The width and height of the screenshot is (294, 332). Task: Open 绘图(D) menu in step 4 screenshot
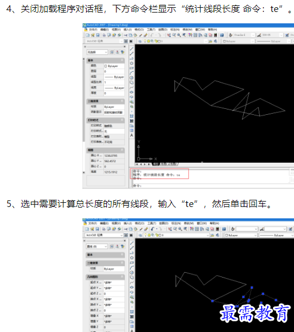click(x=163, y=30)
